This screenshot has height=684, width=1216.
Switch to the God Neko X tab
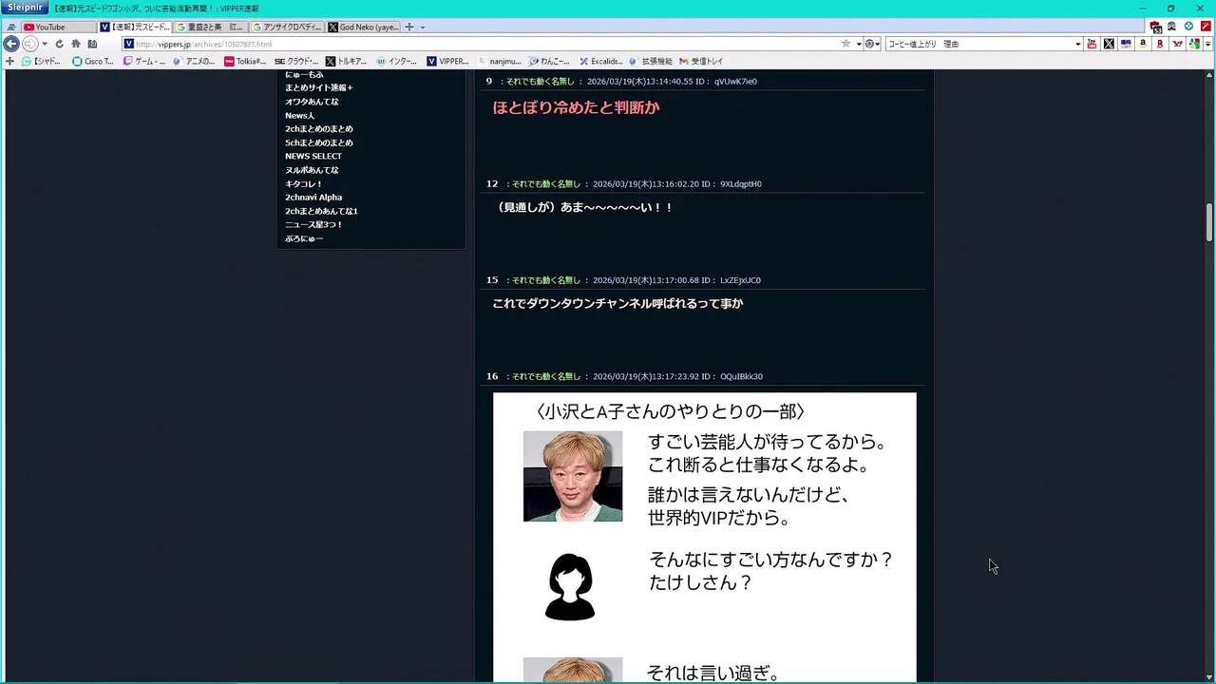(363, 27)
